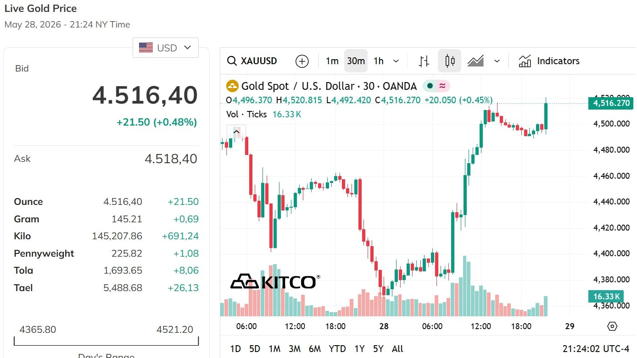This screenshot has height=358, width=637.
Task: Click the 21:24:02 UTC-4 timezone clock
Action: (596, 349)
